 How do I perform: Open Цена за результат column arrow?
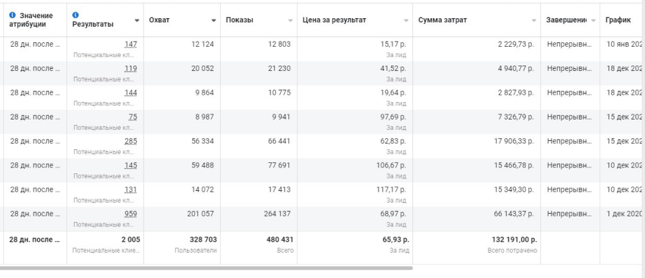coord(406,21)
